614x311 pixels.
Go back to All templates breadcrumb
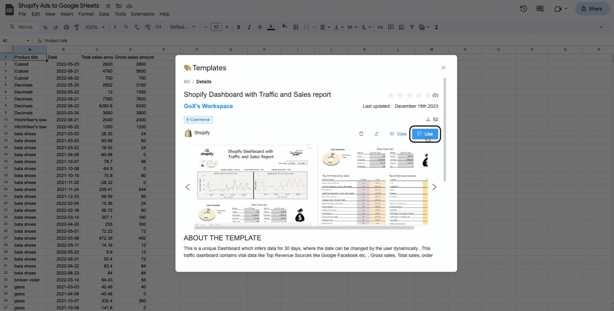(186, 82)
